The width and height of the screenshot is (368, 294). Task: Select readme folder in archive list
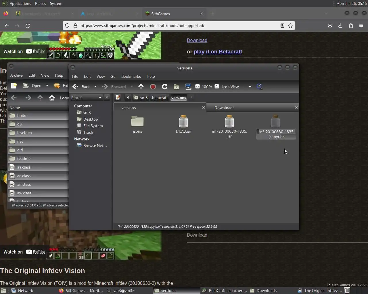pos(38,158)
